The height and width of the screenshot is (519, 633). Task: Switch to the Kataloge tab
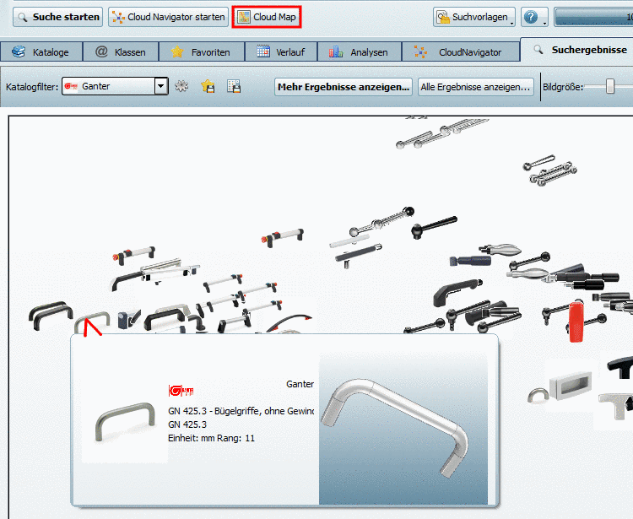(x=41, y=52)
